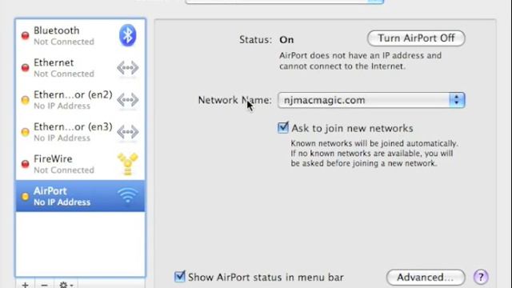The height and width of the screenshot is (288, 512).
Task: Click the Status: On text
Action: (266, 39)
